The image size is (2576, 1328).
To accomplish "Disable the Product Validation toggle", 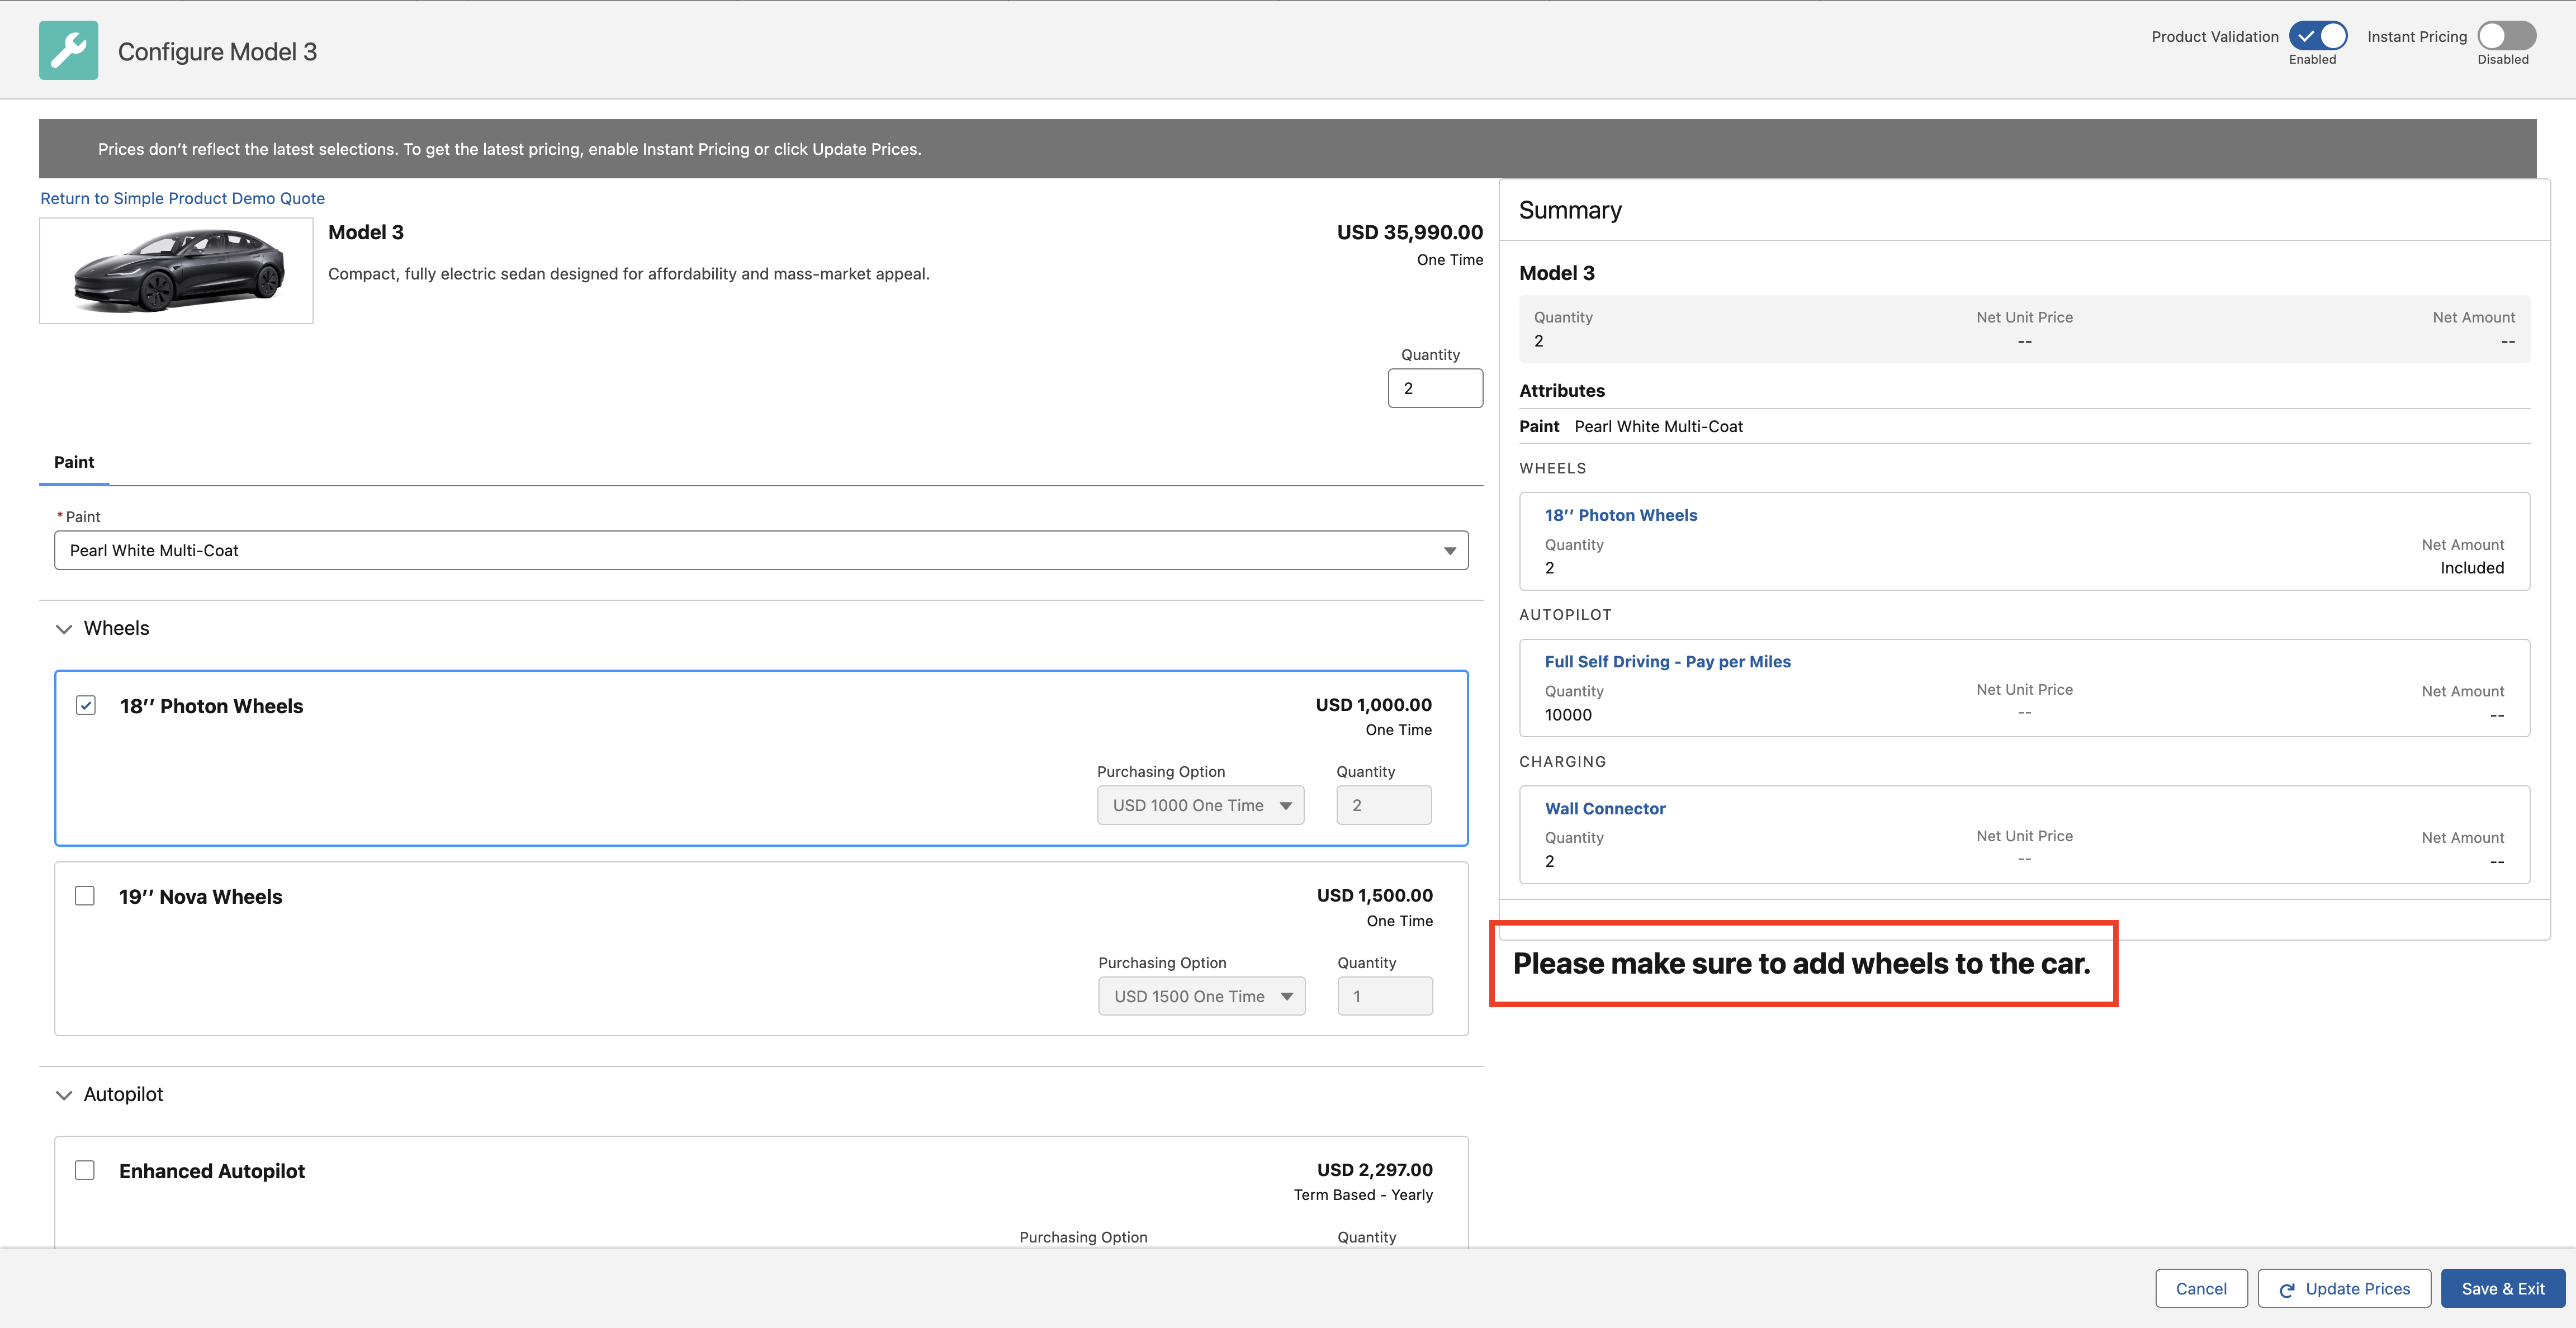I will click(x=2320, y=36).
